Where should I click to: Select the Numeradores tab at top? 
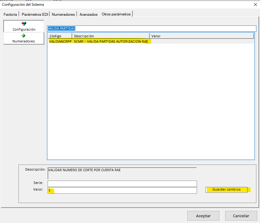click(63, 14)
